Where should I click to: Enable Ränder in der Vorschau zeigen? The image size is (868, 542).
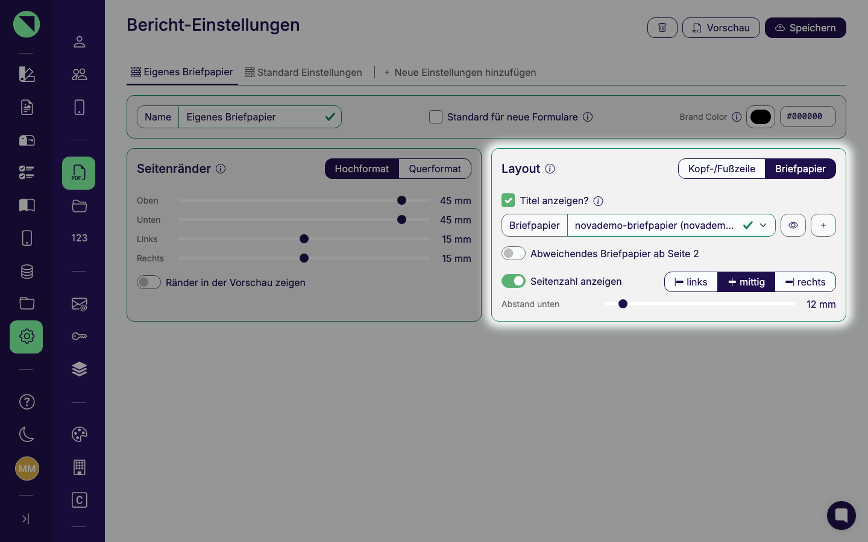point(149,282)
